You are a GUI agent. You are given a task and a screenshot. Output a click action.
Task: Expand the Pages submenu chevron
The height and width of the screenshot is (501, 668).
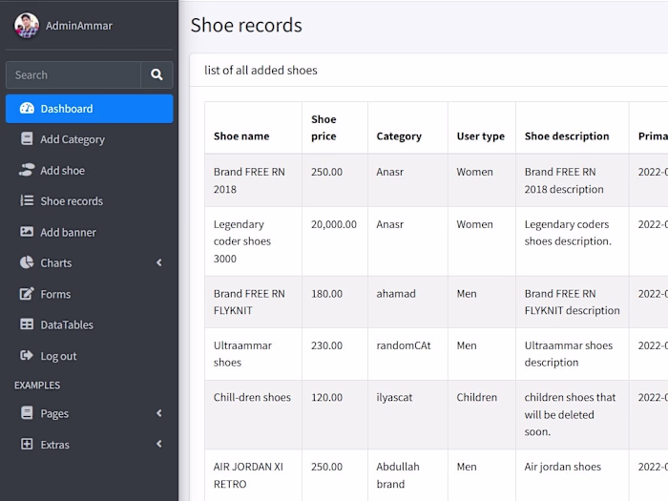pos(159,413)
